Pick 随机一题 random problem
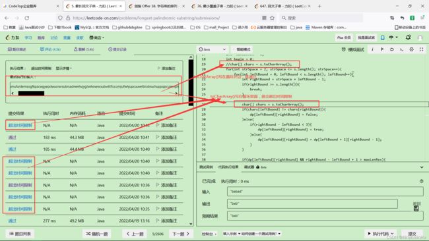Viewport: 429px width, 241px height. pos(97,234)
